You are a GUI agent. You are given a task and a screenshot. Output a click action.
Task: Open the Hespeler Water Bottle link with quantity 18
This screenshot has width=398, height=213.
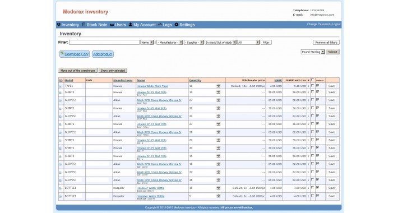tap(151, 188)
